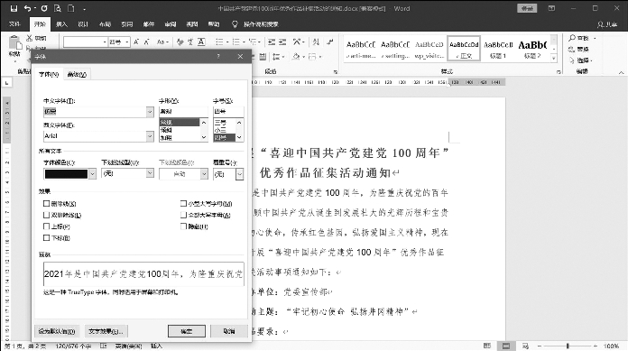Enable the Subscript checkbox
Viewport: 628px width, 351px height.
tap(46, 238)
